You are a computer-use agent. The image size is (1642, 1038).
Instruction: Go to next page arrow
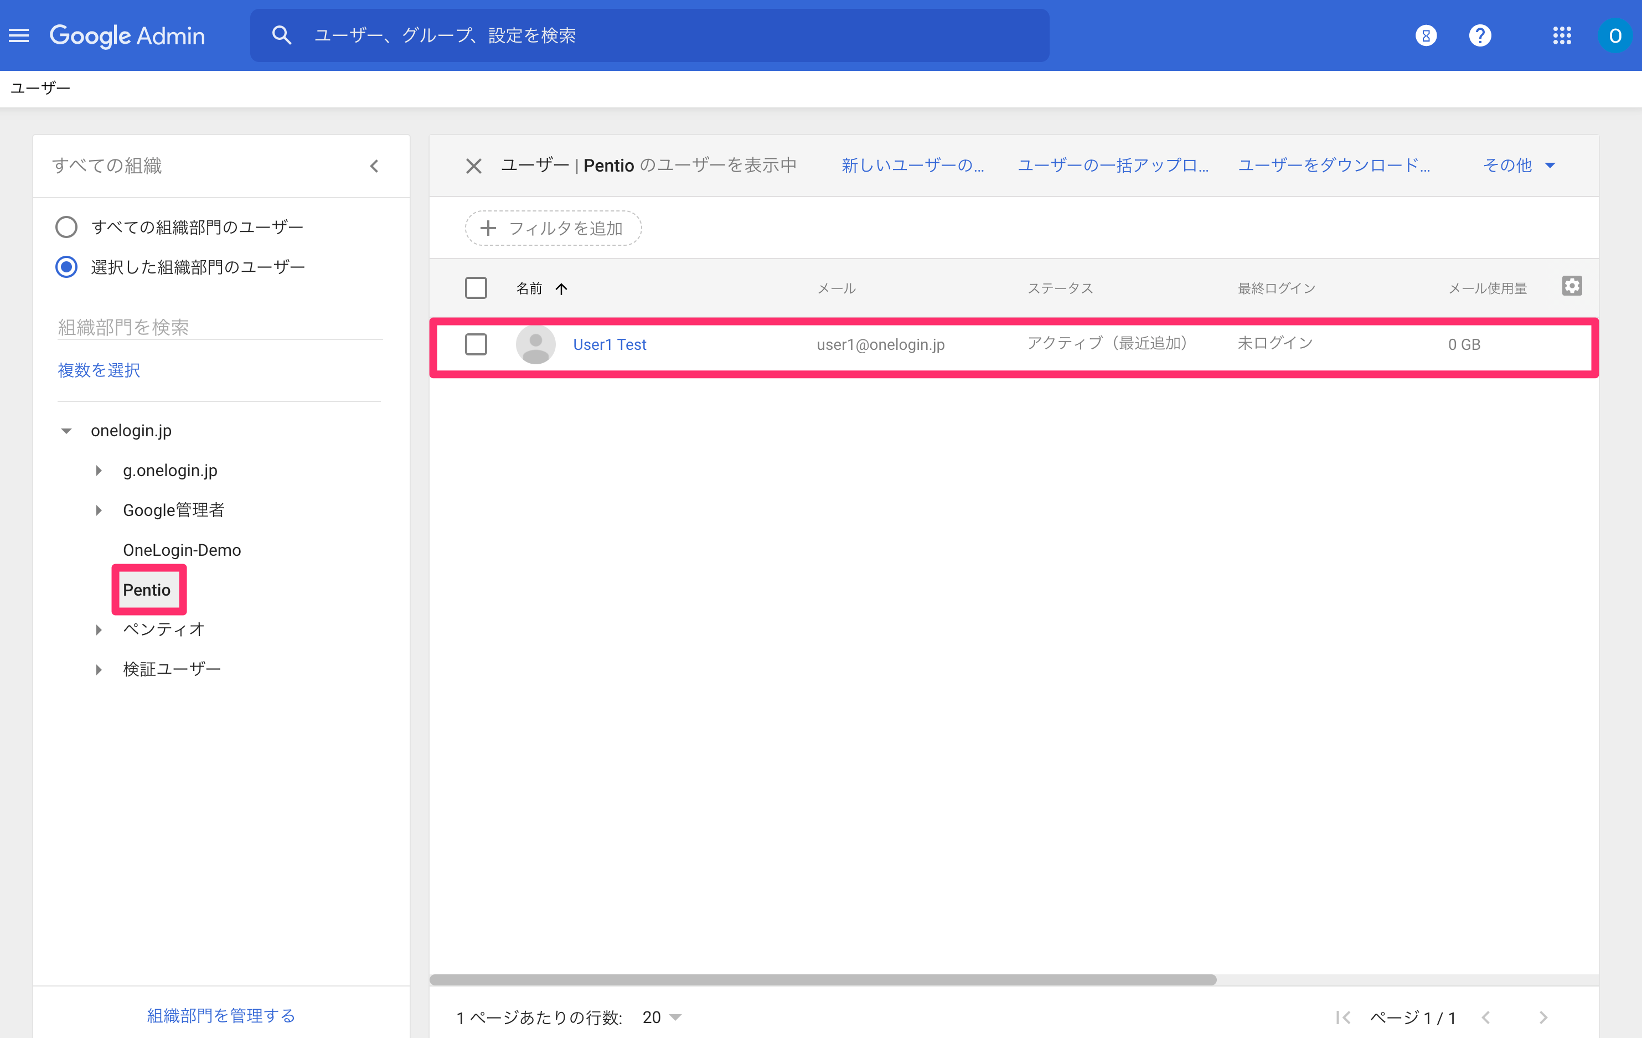(1543, 1018)
